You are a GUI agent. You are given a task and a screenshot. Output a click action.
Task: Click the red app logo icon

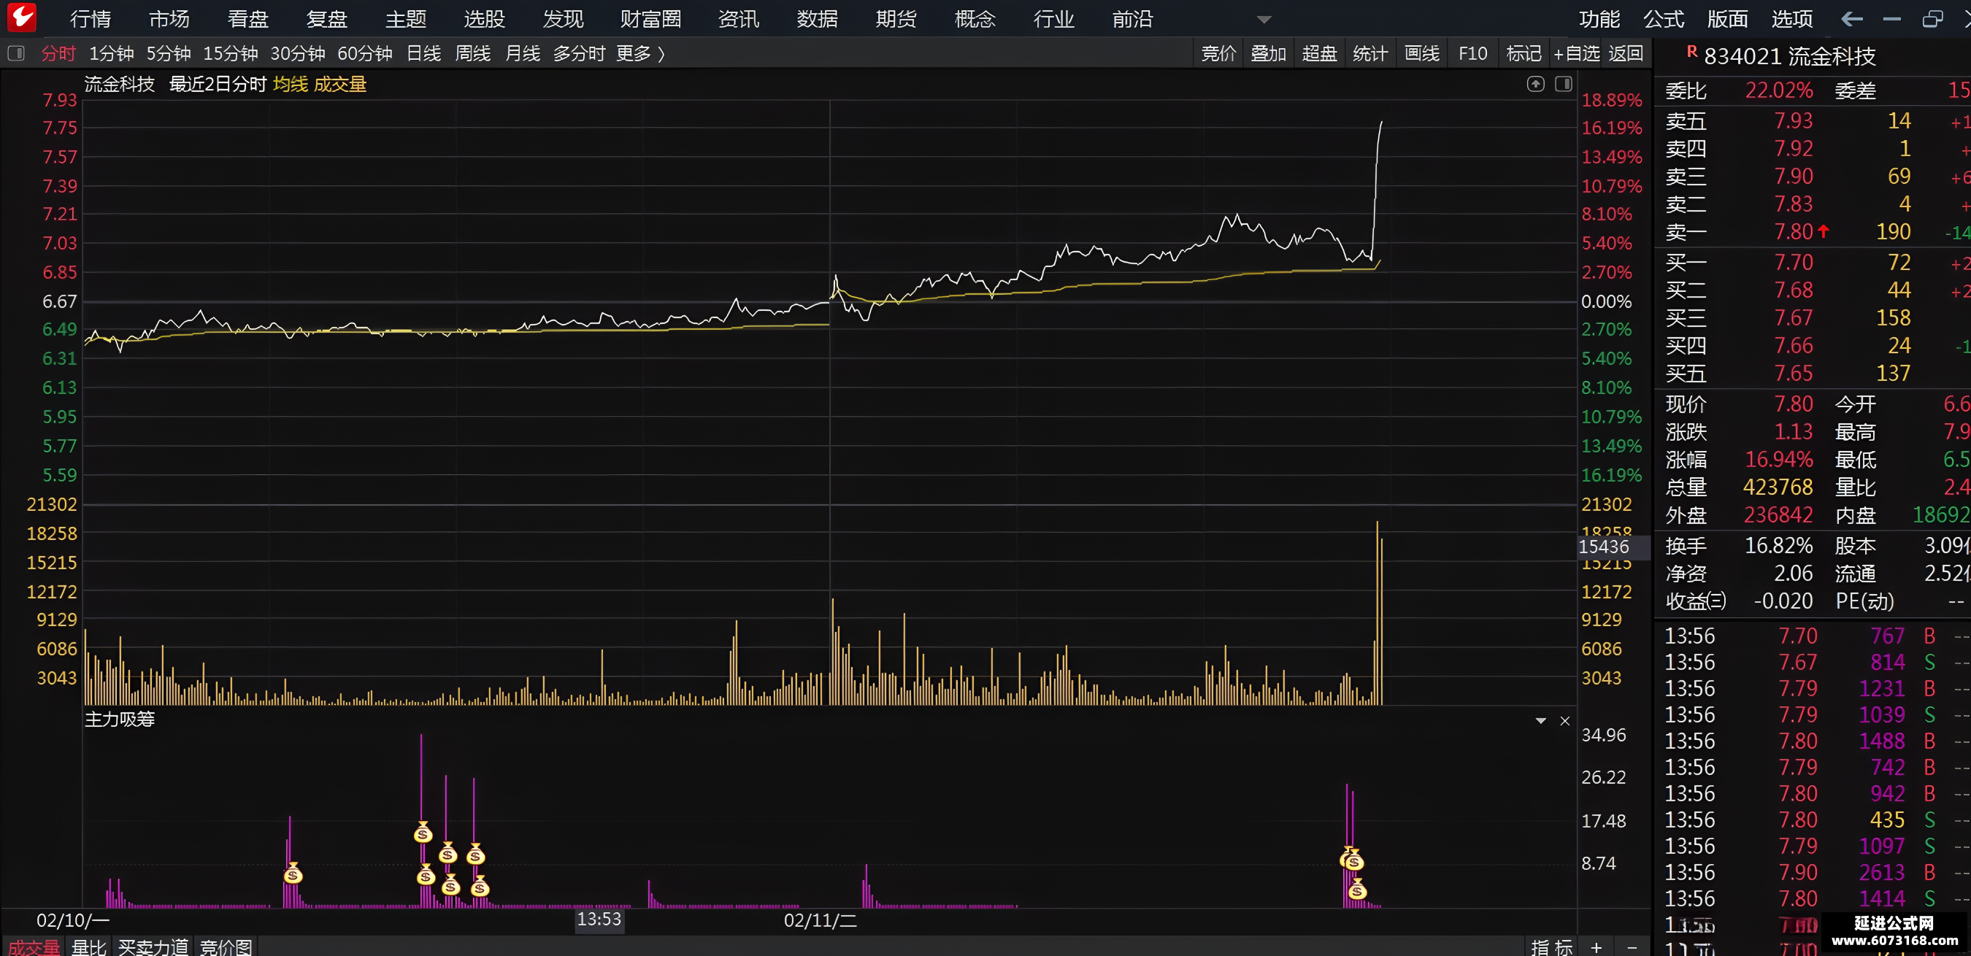click(21, 17)
